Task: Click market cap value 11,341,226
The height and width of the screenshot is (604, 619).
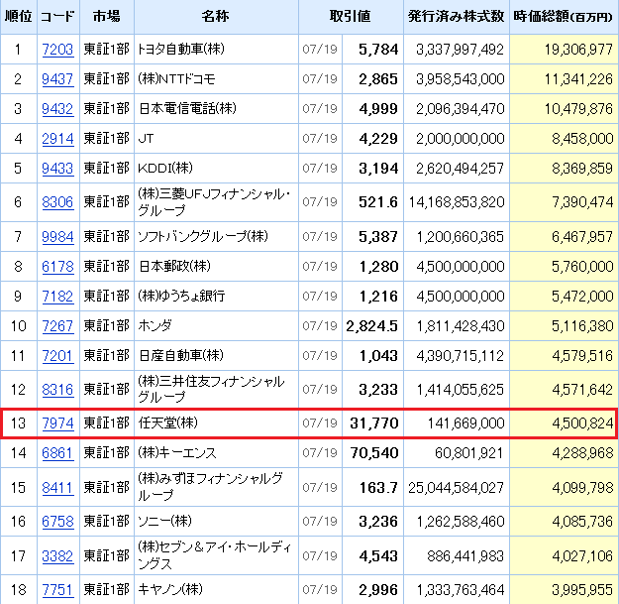Action: pos(578,79)
